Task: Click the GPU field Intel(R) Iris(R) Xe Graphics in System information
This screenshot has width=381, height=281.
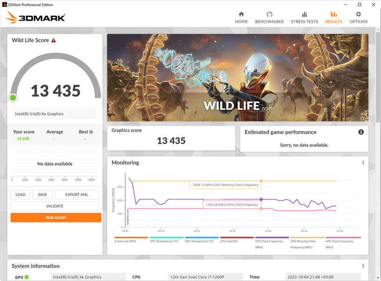Action: tap(88, 277)
